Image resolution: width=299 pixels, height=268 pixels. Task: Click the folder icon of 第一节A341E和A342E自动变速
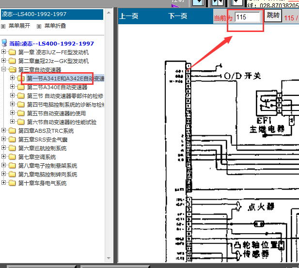(21, 78)
